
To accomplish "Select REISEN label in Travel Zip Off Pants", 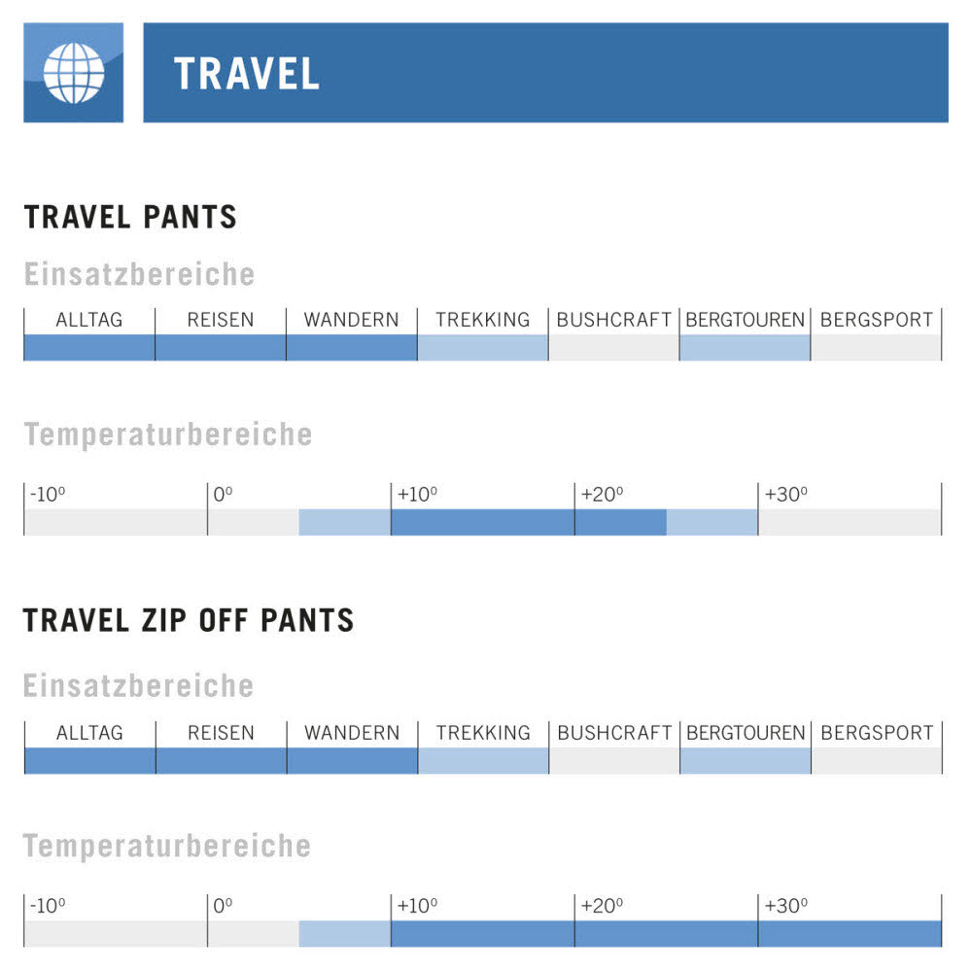I will pyautogui.click(x=221, y=733).
